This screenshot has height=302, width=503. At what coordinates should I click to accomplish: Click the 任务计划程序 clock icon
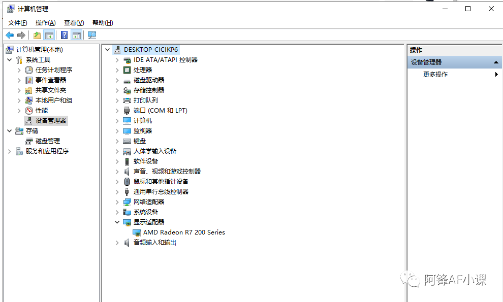coord(29,70)
